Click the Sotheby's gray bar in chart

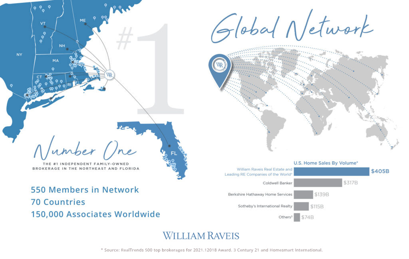click(301, 206)
